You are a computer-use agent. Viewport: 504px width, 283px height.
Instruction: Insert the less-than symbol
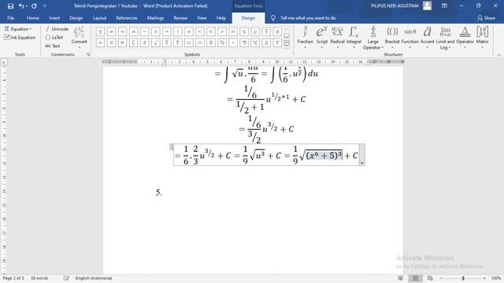click(x=199, y=31)
